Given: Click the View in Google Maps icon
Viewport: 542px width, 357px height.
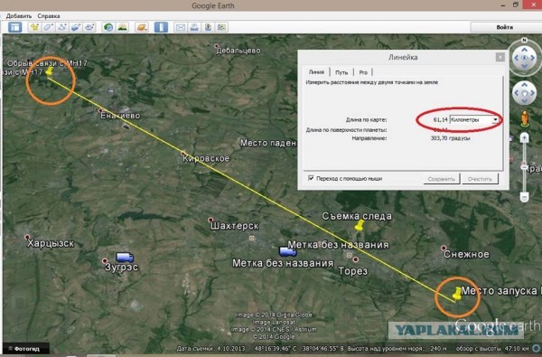Looking at the screenshot, I should (221, 27).
